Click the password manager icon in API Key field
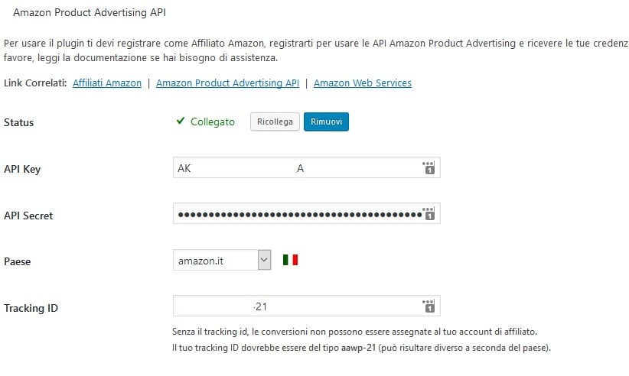The width and height of the screenshot is (629, 376). (429, 169)
